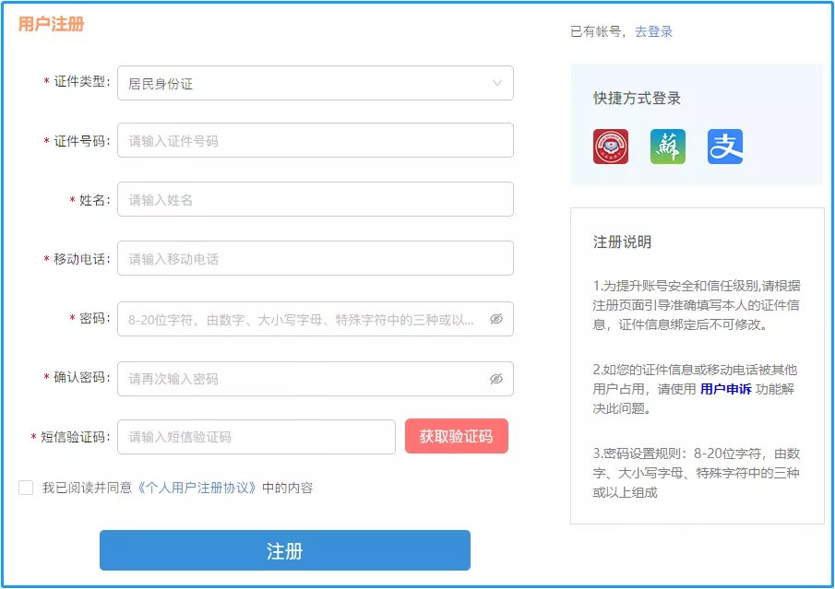Log in with the blue Alipay icon
The height and width of the screenshot is (589, 835).
725,147
